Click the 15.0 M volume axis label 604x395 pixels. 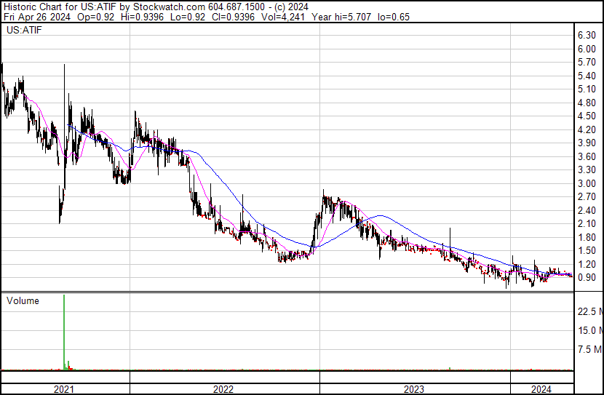pos(590,330)
